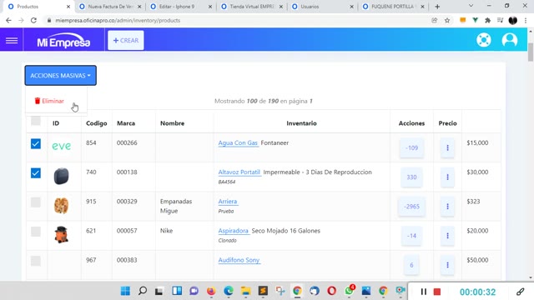Click the 330 inventory badge
534x300 pixels.
[x=411, y=177]
